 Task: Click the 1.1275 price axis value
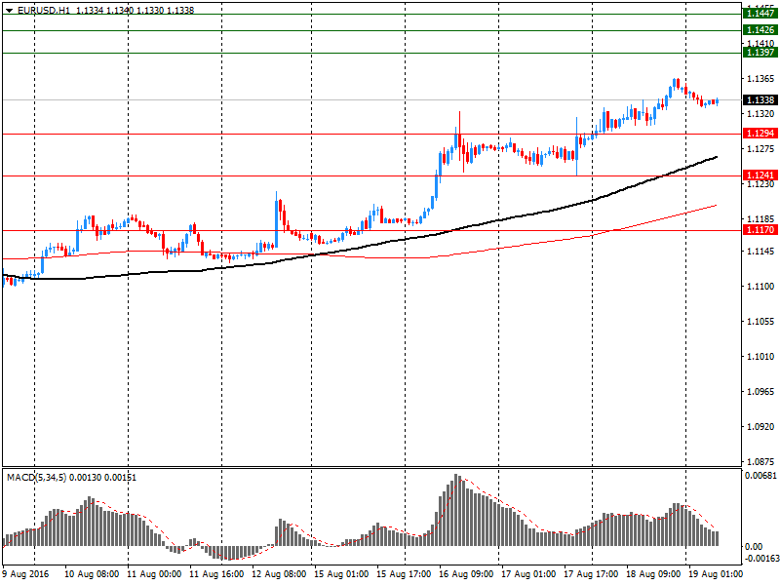coord(760,149)
